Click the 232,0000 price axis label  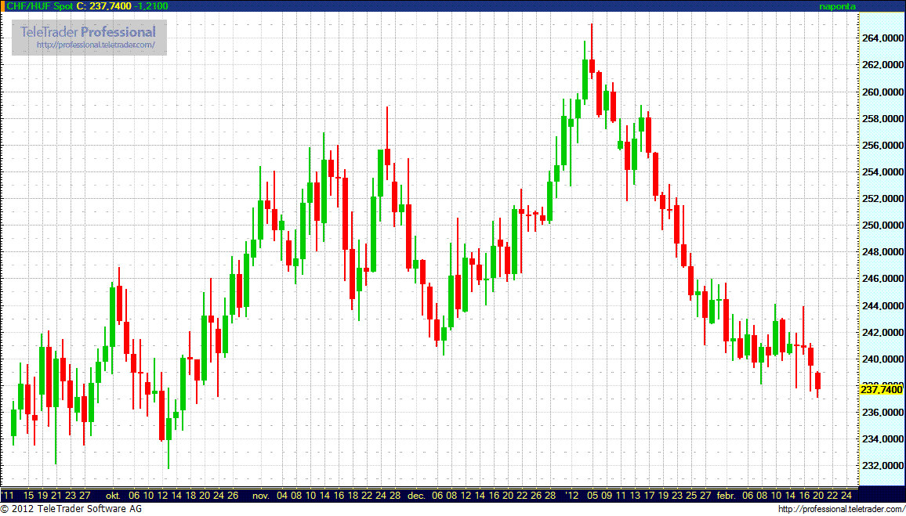click(882, 467)
